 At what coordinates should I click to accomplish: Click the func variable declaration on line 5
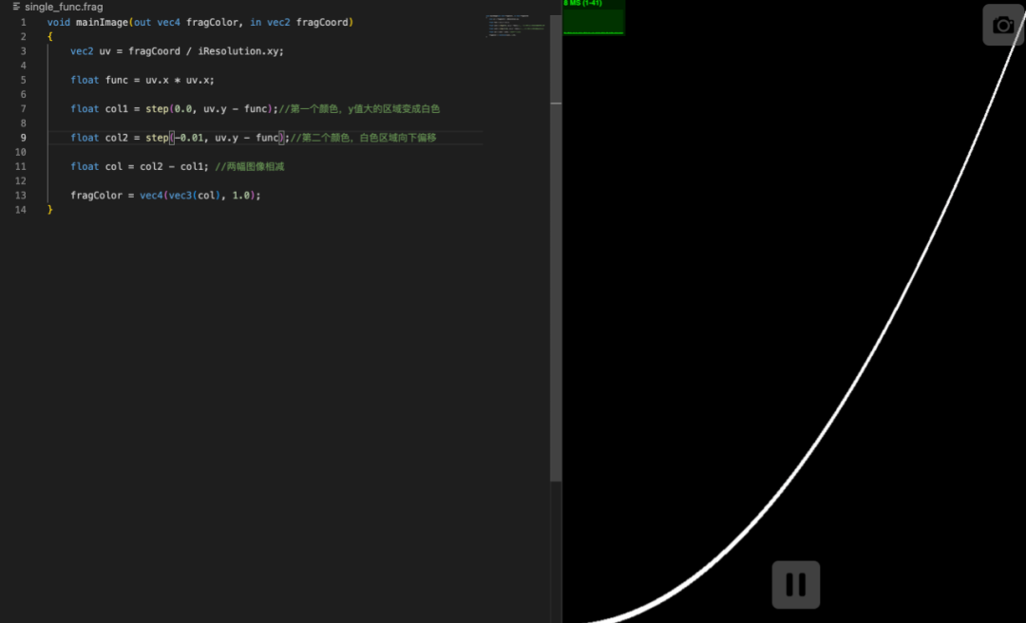[116, 81]
